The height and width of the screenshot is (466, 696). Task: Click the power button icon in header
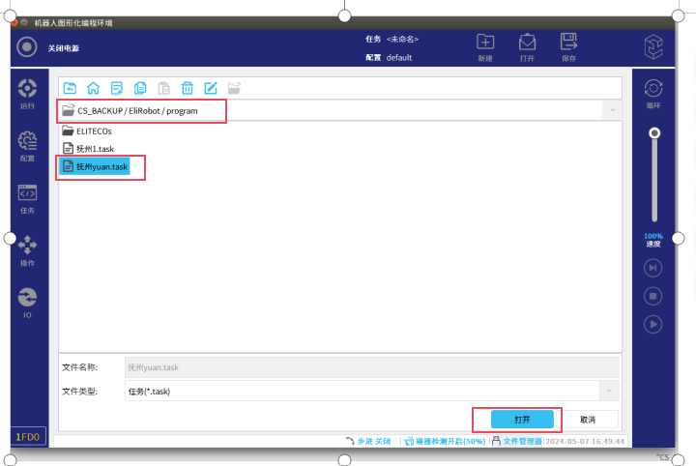coord(27,47)
